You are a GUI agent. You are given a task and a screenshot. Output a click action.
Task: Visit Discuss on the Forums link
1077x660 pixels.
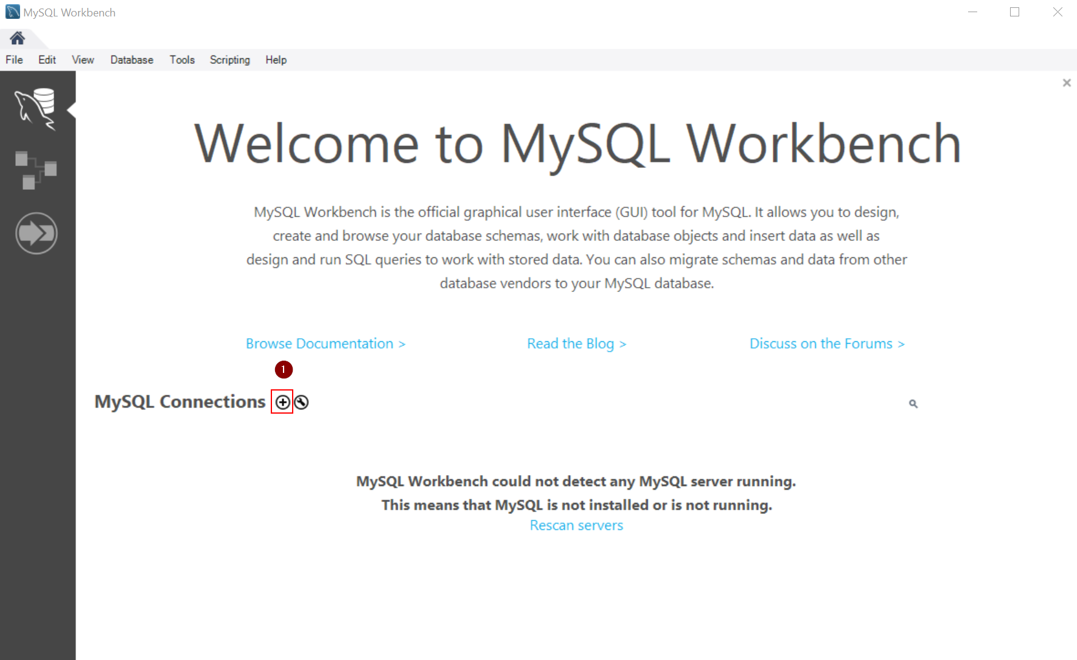pos(828,344)
